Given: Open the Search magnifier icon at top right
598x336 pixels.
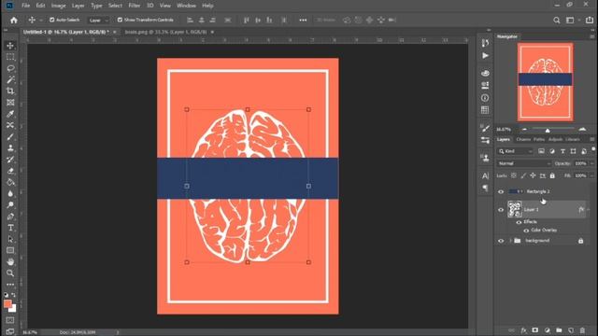Looking at the screenshot, I should 557,21.
